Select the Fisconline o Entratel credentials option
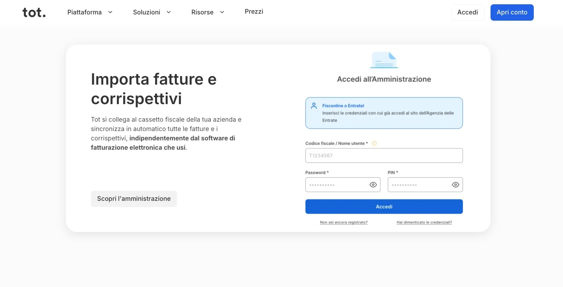 coord(384,113)
